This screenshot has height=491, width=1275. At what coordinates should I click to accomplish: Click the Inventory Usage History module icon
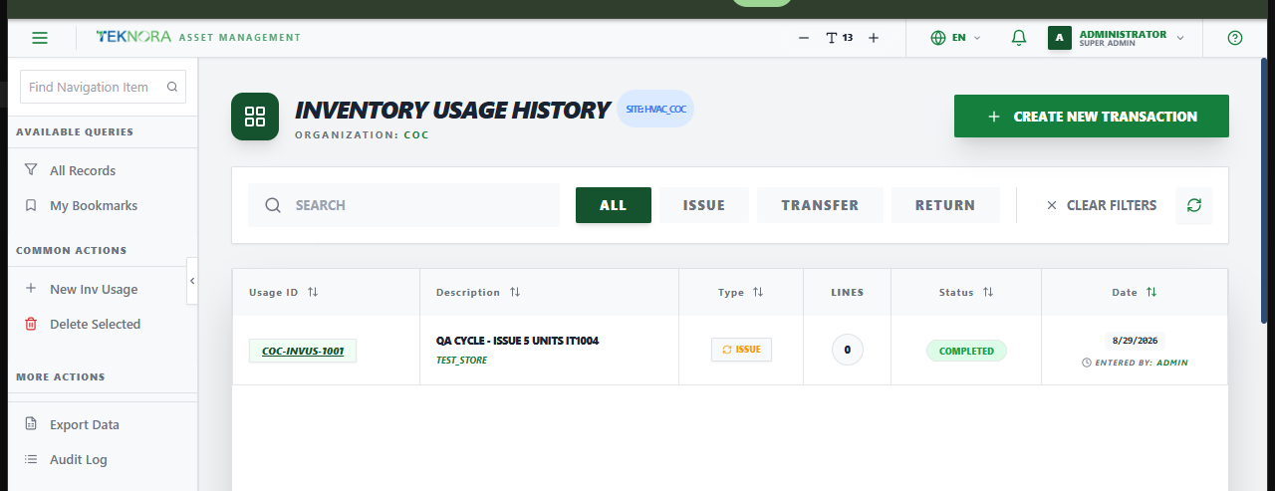click(x=255, y=117)
